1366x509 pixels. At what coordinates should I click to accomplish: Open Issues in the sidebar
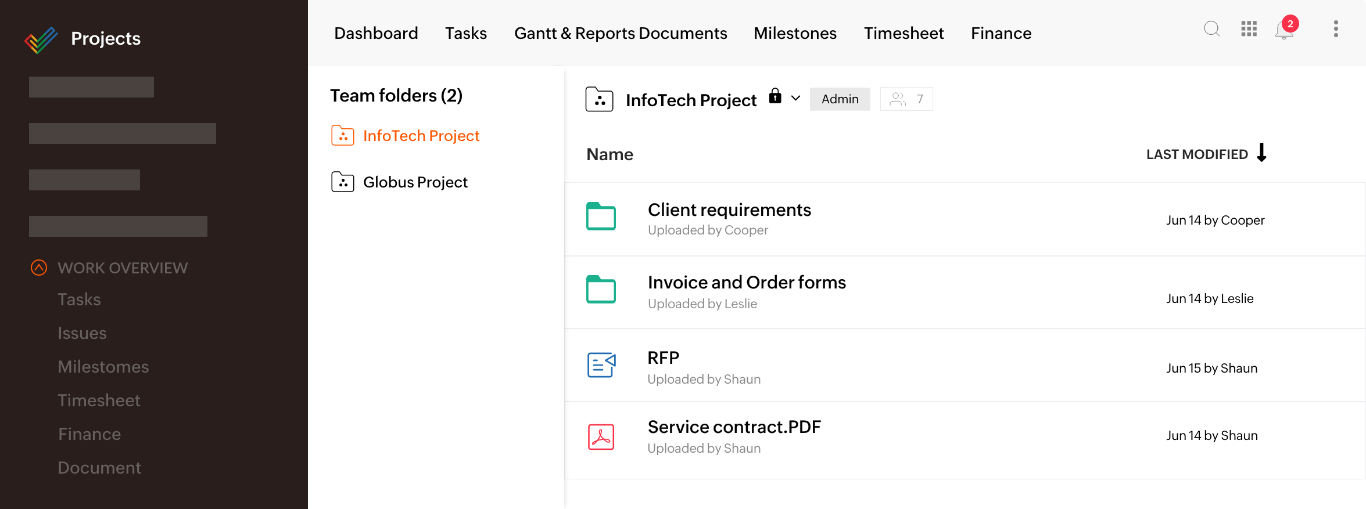82,333
